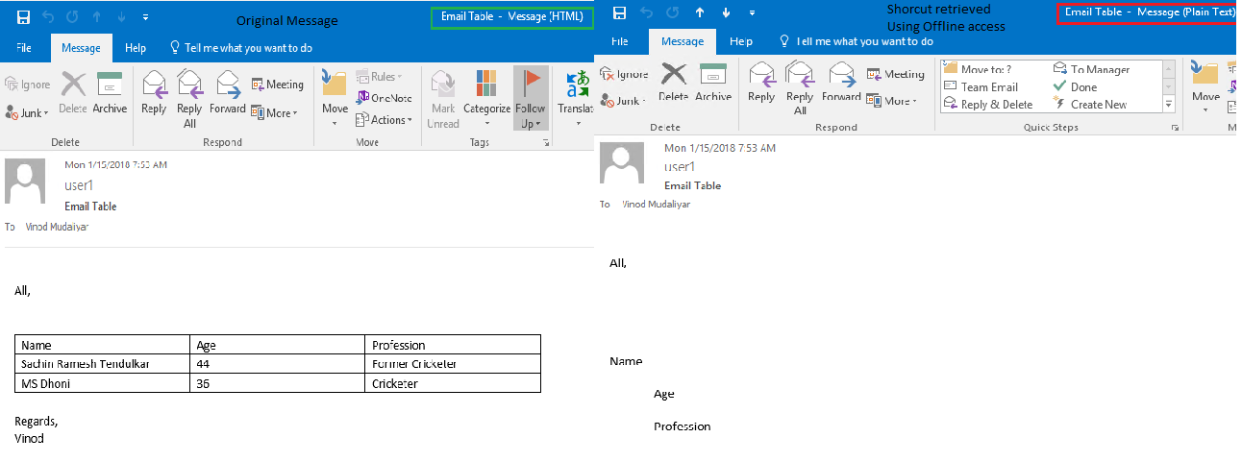Click Delete icon in HTML message window

[73, 94]
